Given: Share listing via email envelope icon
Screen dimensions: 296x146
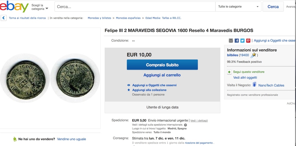Looking at the screenshot, I should tap(231, 41).
